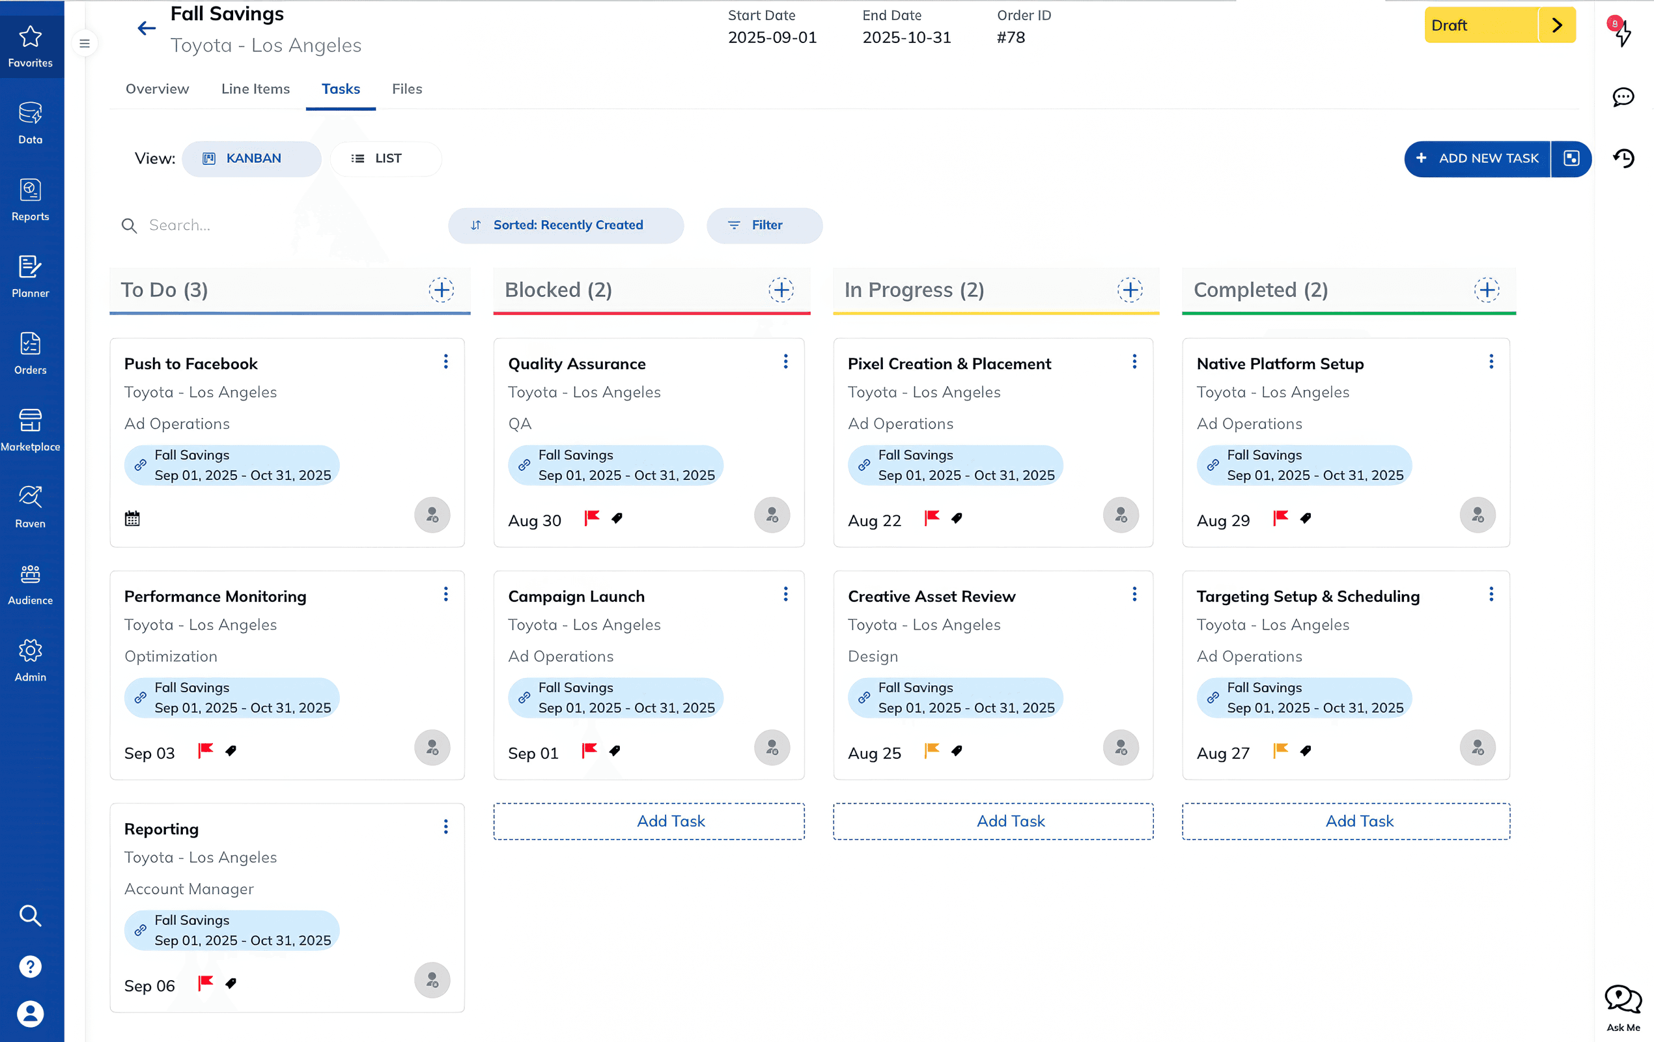Click the template icon beside Add New Task
The image size is (1654, 1042).
(1571, 159)
